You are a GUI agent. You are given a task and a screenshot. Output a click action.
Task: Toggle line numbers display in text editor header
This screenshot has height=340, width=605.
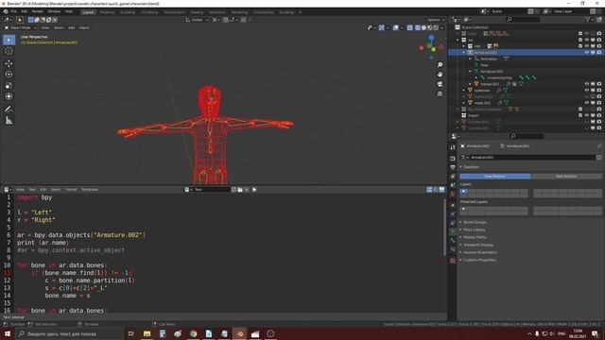click(x=429, y=190)
